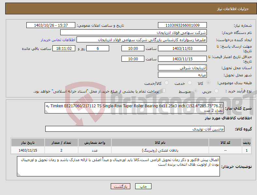This screenshot has width=257, height=195.
Task: Click the ساعت باقی مانده label
Action: (x=36, y=49)
